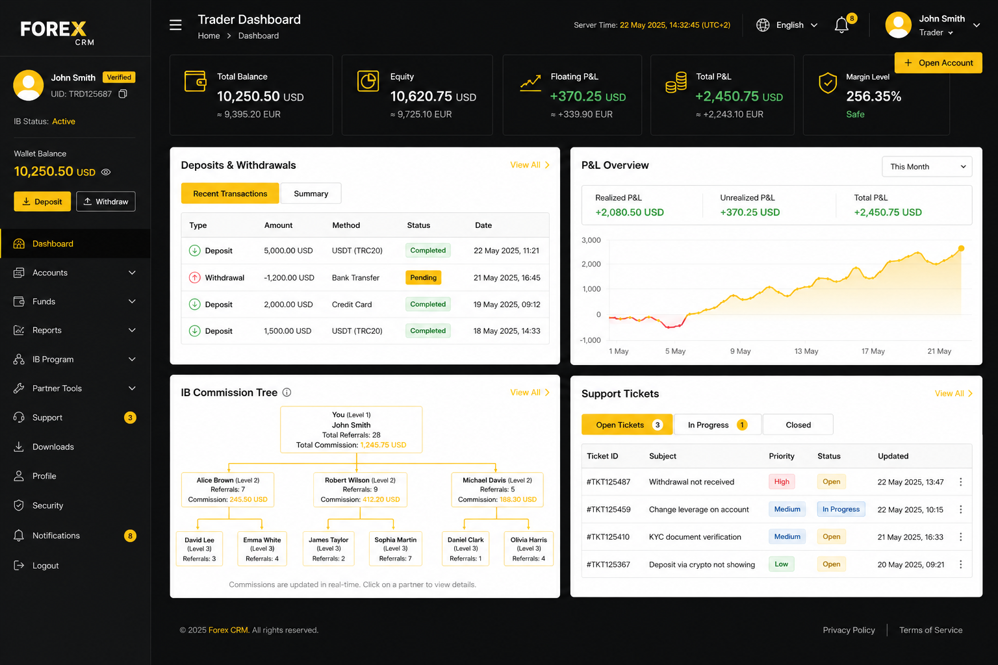Click the IB Commission Tree info icon

pos(287,392)
